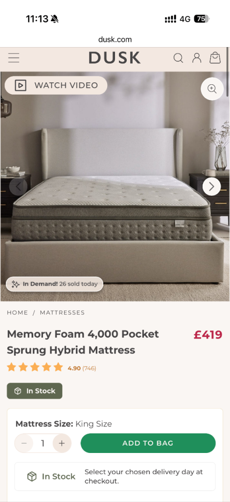Decrease quantity with the minus button
Image resolution: width=230 pixels, height=502 pixels.
24,443
